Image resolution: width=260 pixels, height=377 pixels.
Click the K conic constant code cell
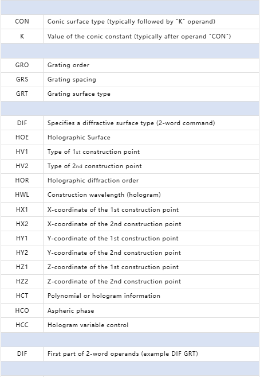[x=22, y=36]
